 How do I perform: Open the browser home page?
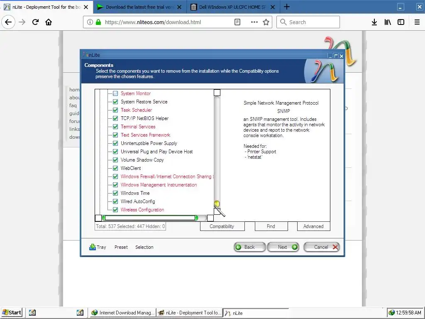(x=49, y=22)
